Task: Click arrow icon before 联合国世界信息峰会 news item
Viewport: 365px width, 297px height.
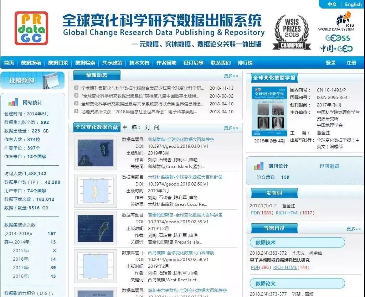Action: point(76,103)
